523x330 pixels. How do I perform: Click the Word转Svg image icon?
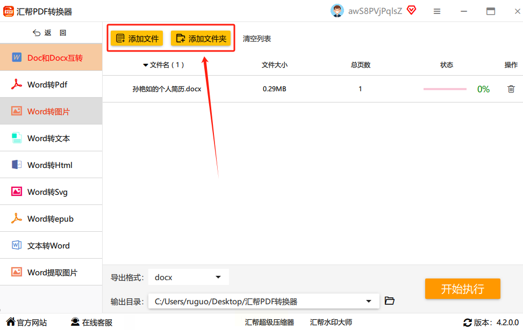(x=16, y=192)
